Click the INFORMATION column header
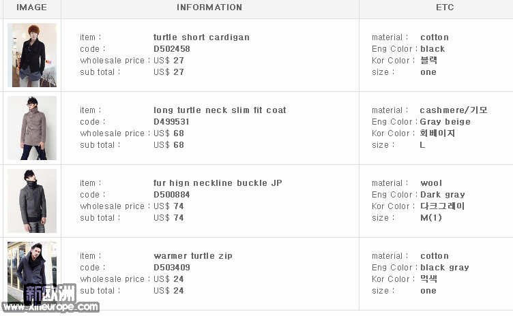The height and width of the screenshot is (316, 513). click(209, 7)
